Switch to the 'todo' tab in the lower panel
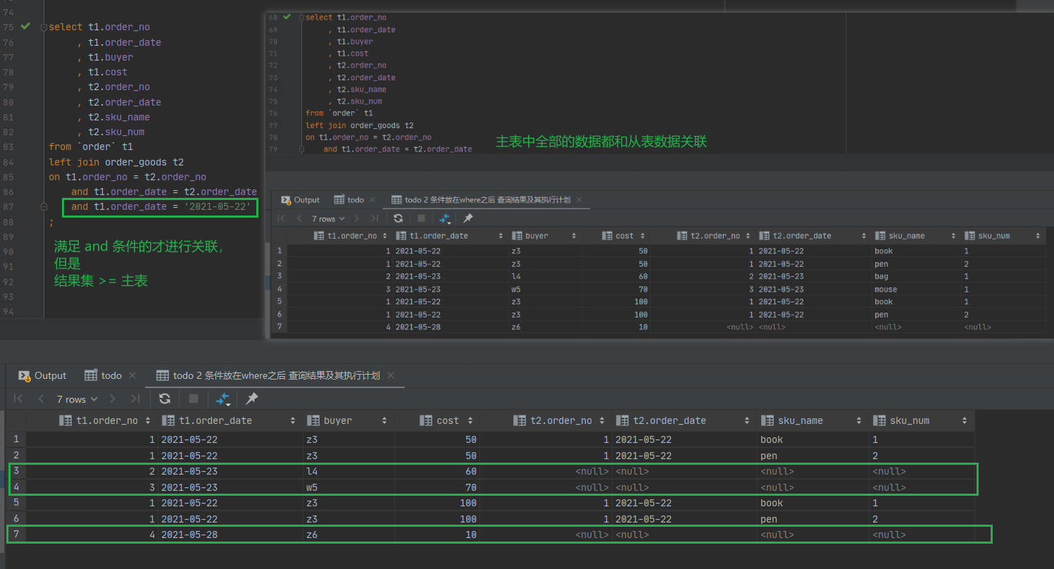This screenshot has width=1054, height=569. (x=103, y=375)
